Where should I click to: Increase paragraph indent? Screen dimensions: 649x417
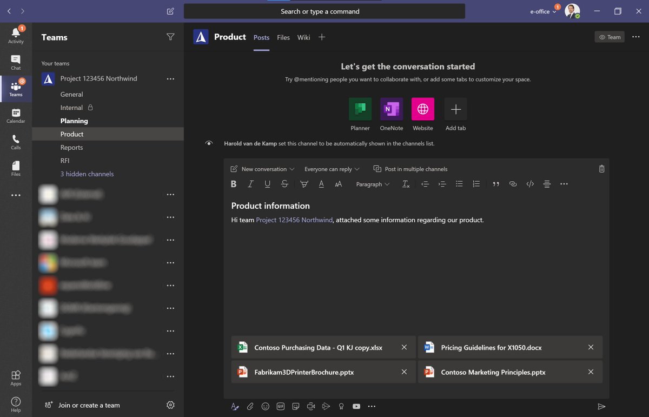[442, 184]
